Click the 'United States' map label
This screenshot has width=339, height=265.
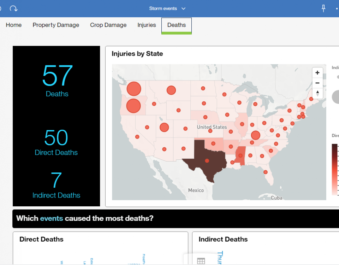click(212, 127)
